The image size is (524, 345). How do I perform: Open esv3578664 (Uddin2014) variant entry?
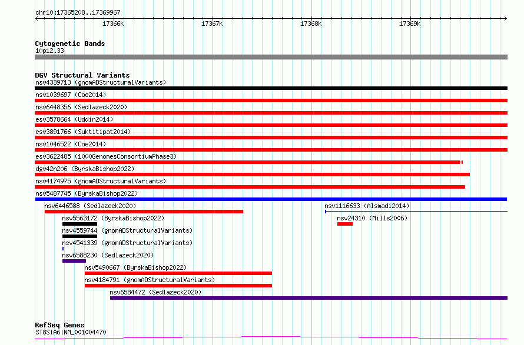74,119
